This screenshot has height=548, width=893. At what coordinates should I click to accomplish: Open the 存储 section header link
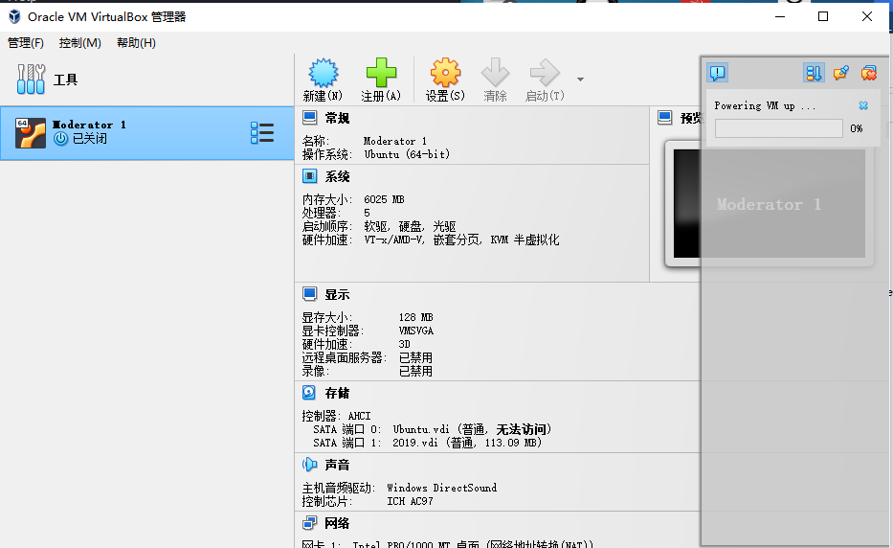point(337,393)
